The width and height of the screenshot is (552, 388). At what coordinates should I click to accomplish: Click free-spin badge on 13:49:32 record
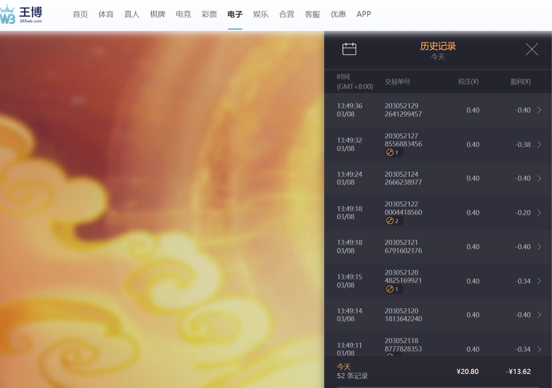393,152
